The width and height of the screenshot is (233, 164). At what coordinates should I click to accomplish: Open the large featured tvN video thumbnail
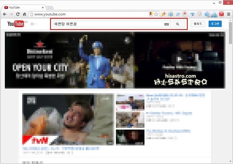coord(68,119)
